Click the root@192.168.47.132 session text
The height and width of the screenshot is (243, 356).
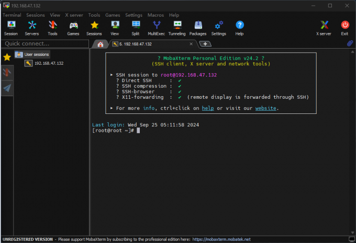[x=188, y=75]
